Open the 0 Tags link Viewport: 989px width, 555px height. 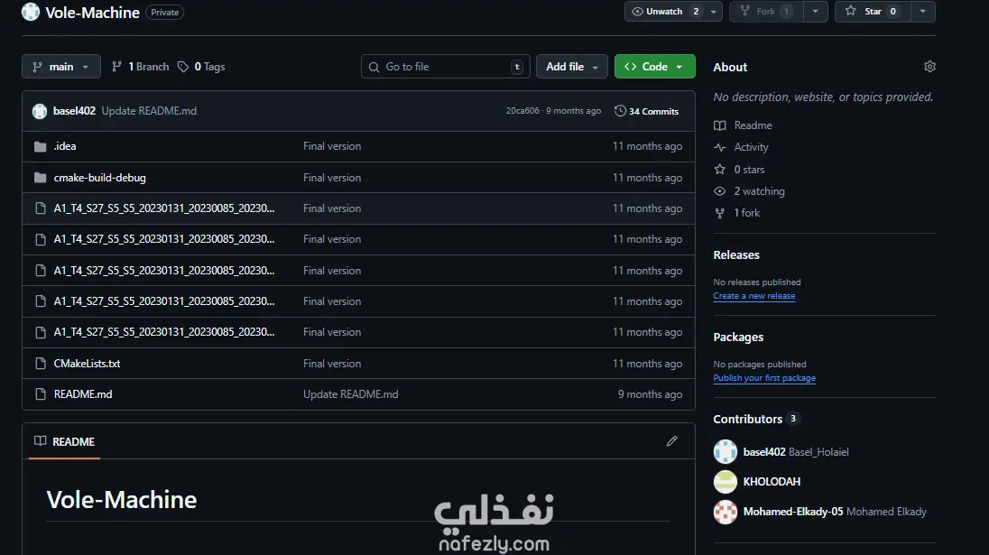(201, 66)
